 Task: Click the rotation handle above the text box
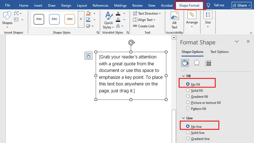click(x=131, y=42)
